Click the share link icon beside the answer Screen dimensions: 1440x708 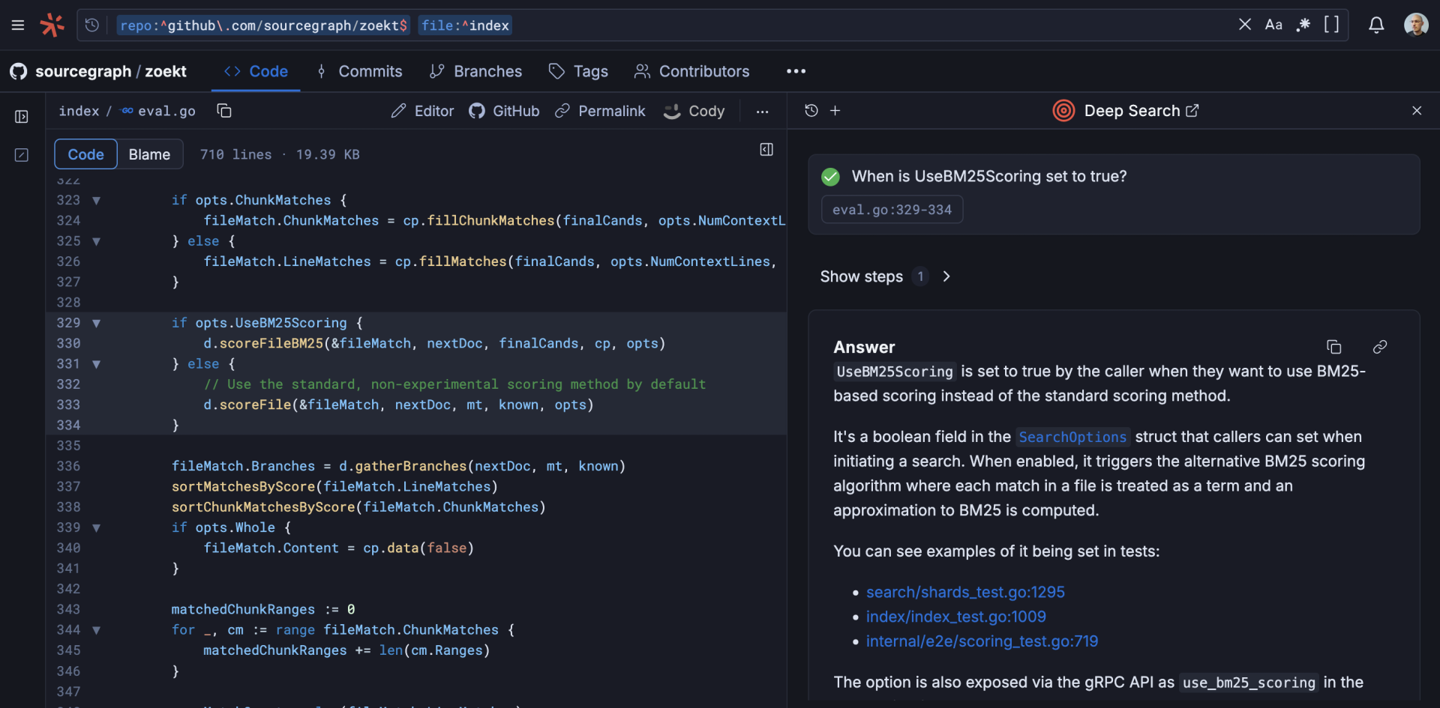point(1380,347)
